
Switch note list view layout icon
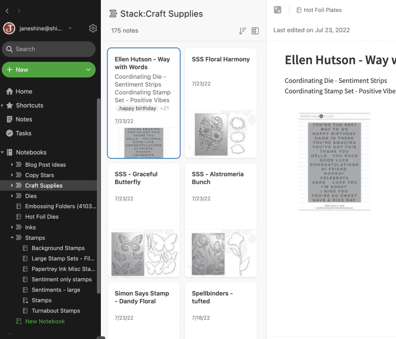[255, 31]
